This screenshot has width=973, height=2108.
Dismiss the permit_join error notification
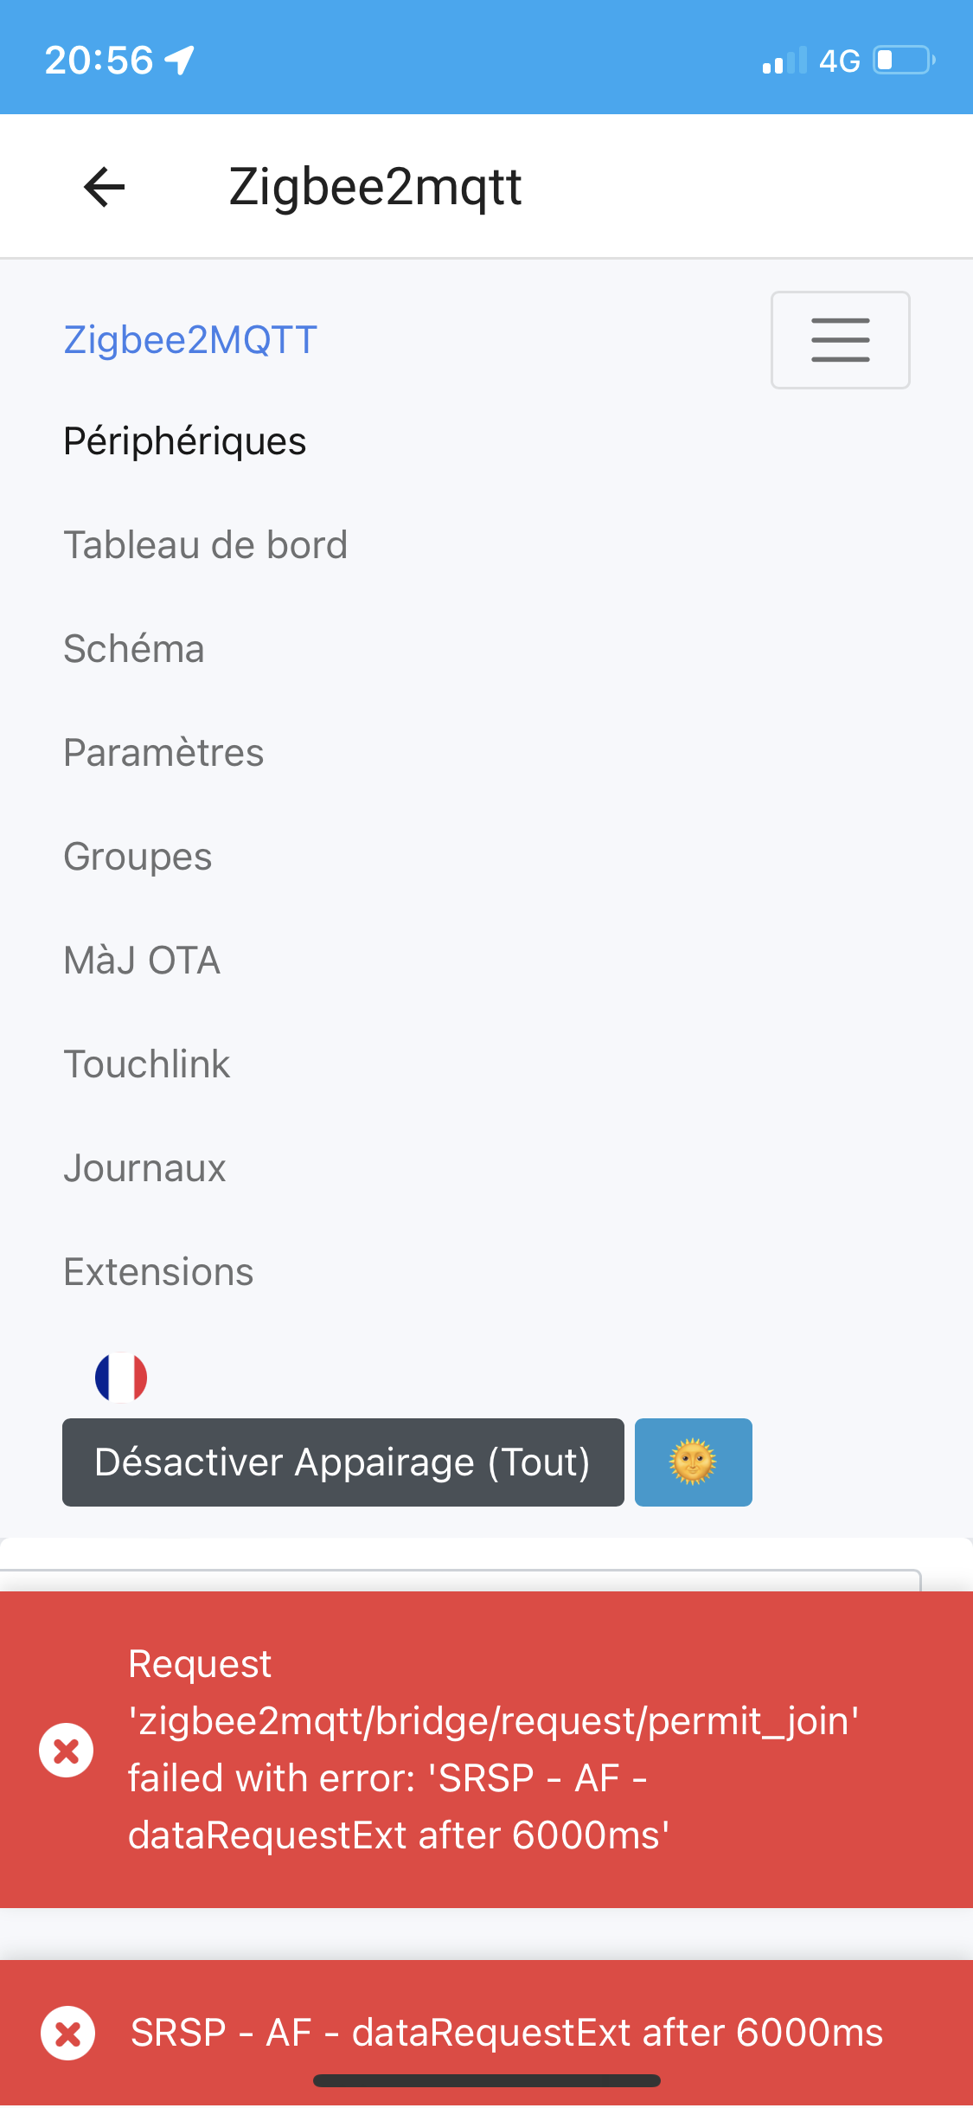pyautogui.click(x=67, y=1748)
